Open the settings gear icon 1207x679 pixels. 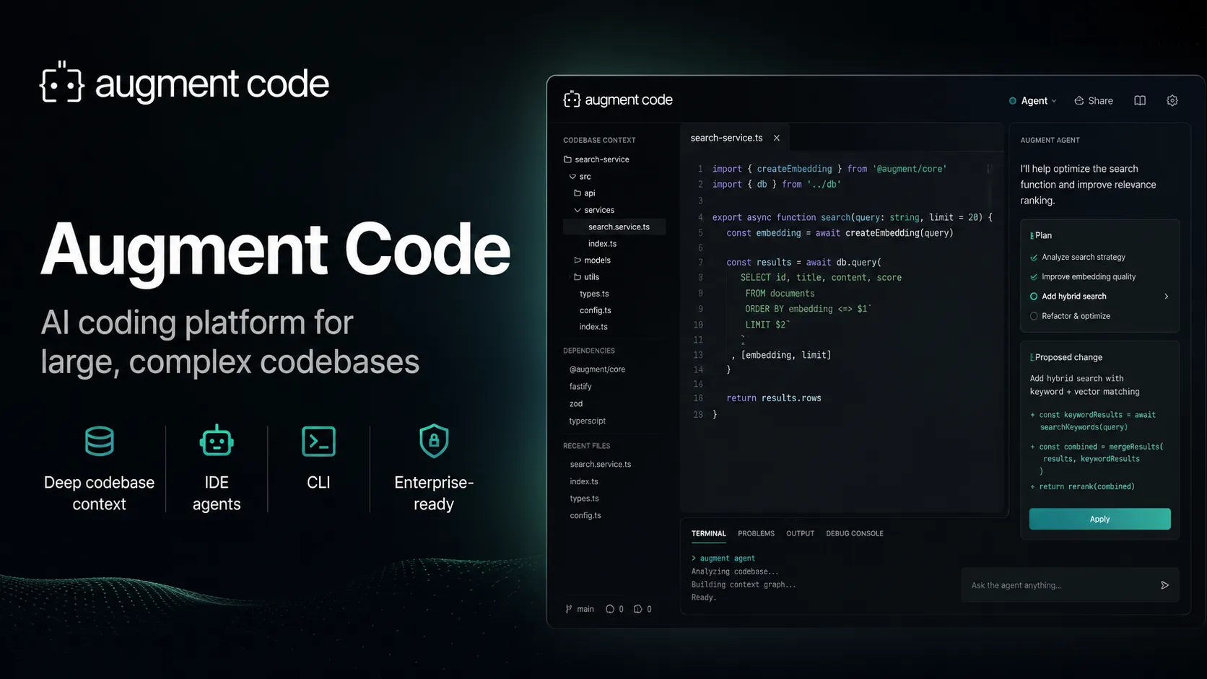pos(1172,100)
